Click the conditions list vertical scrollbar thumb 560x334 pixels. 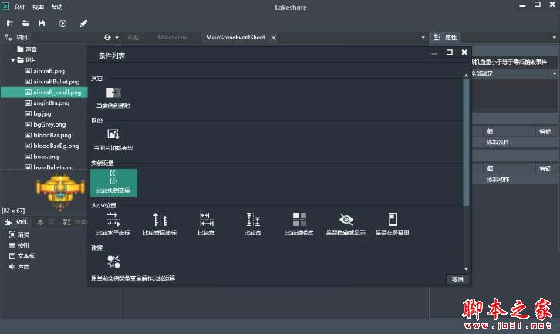(x=466, y=142)
